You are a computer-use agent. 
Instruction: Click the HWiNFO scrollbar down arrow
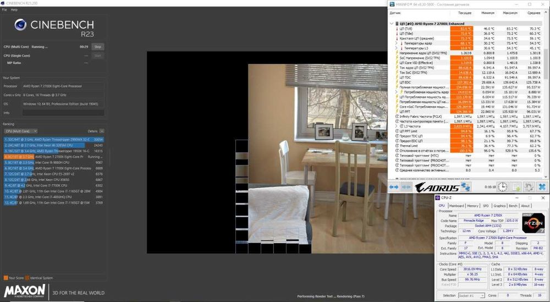547,177
